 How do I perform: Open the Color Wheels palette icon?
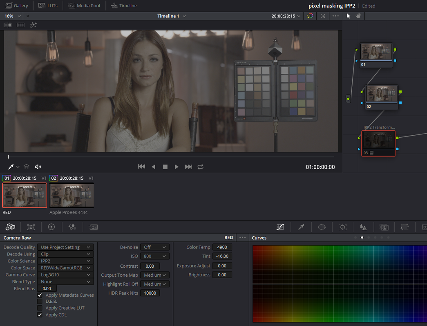[x=51, y=227]
